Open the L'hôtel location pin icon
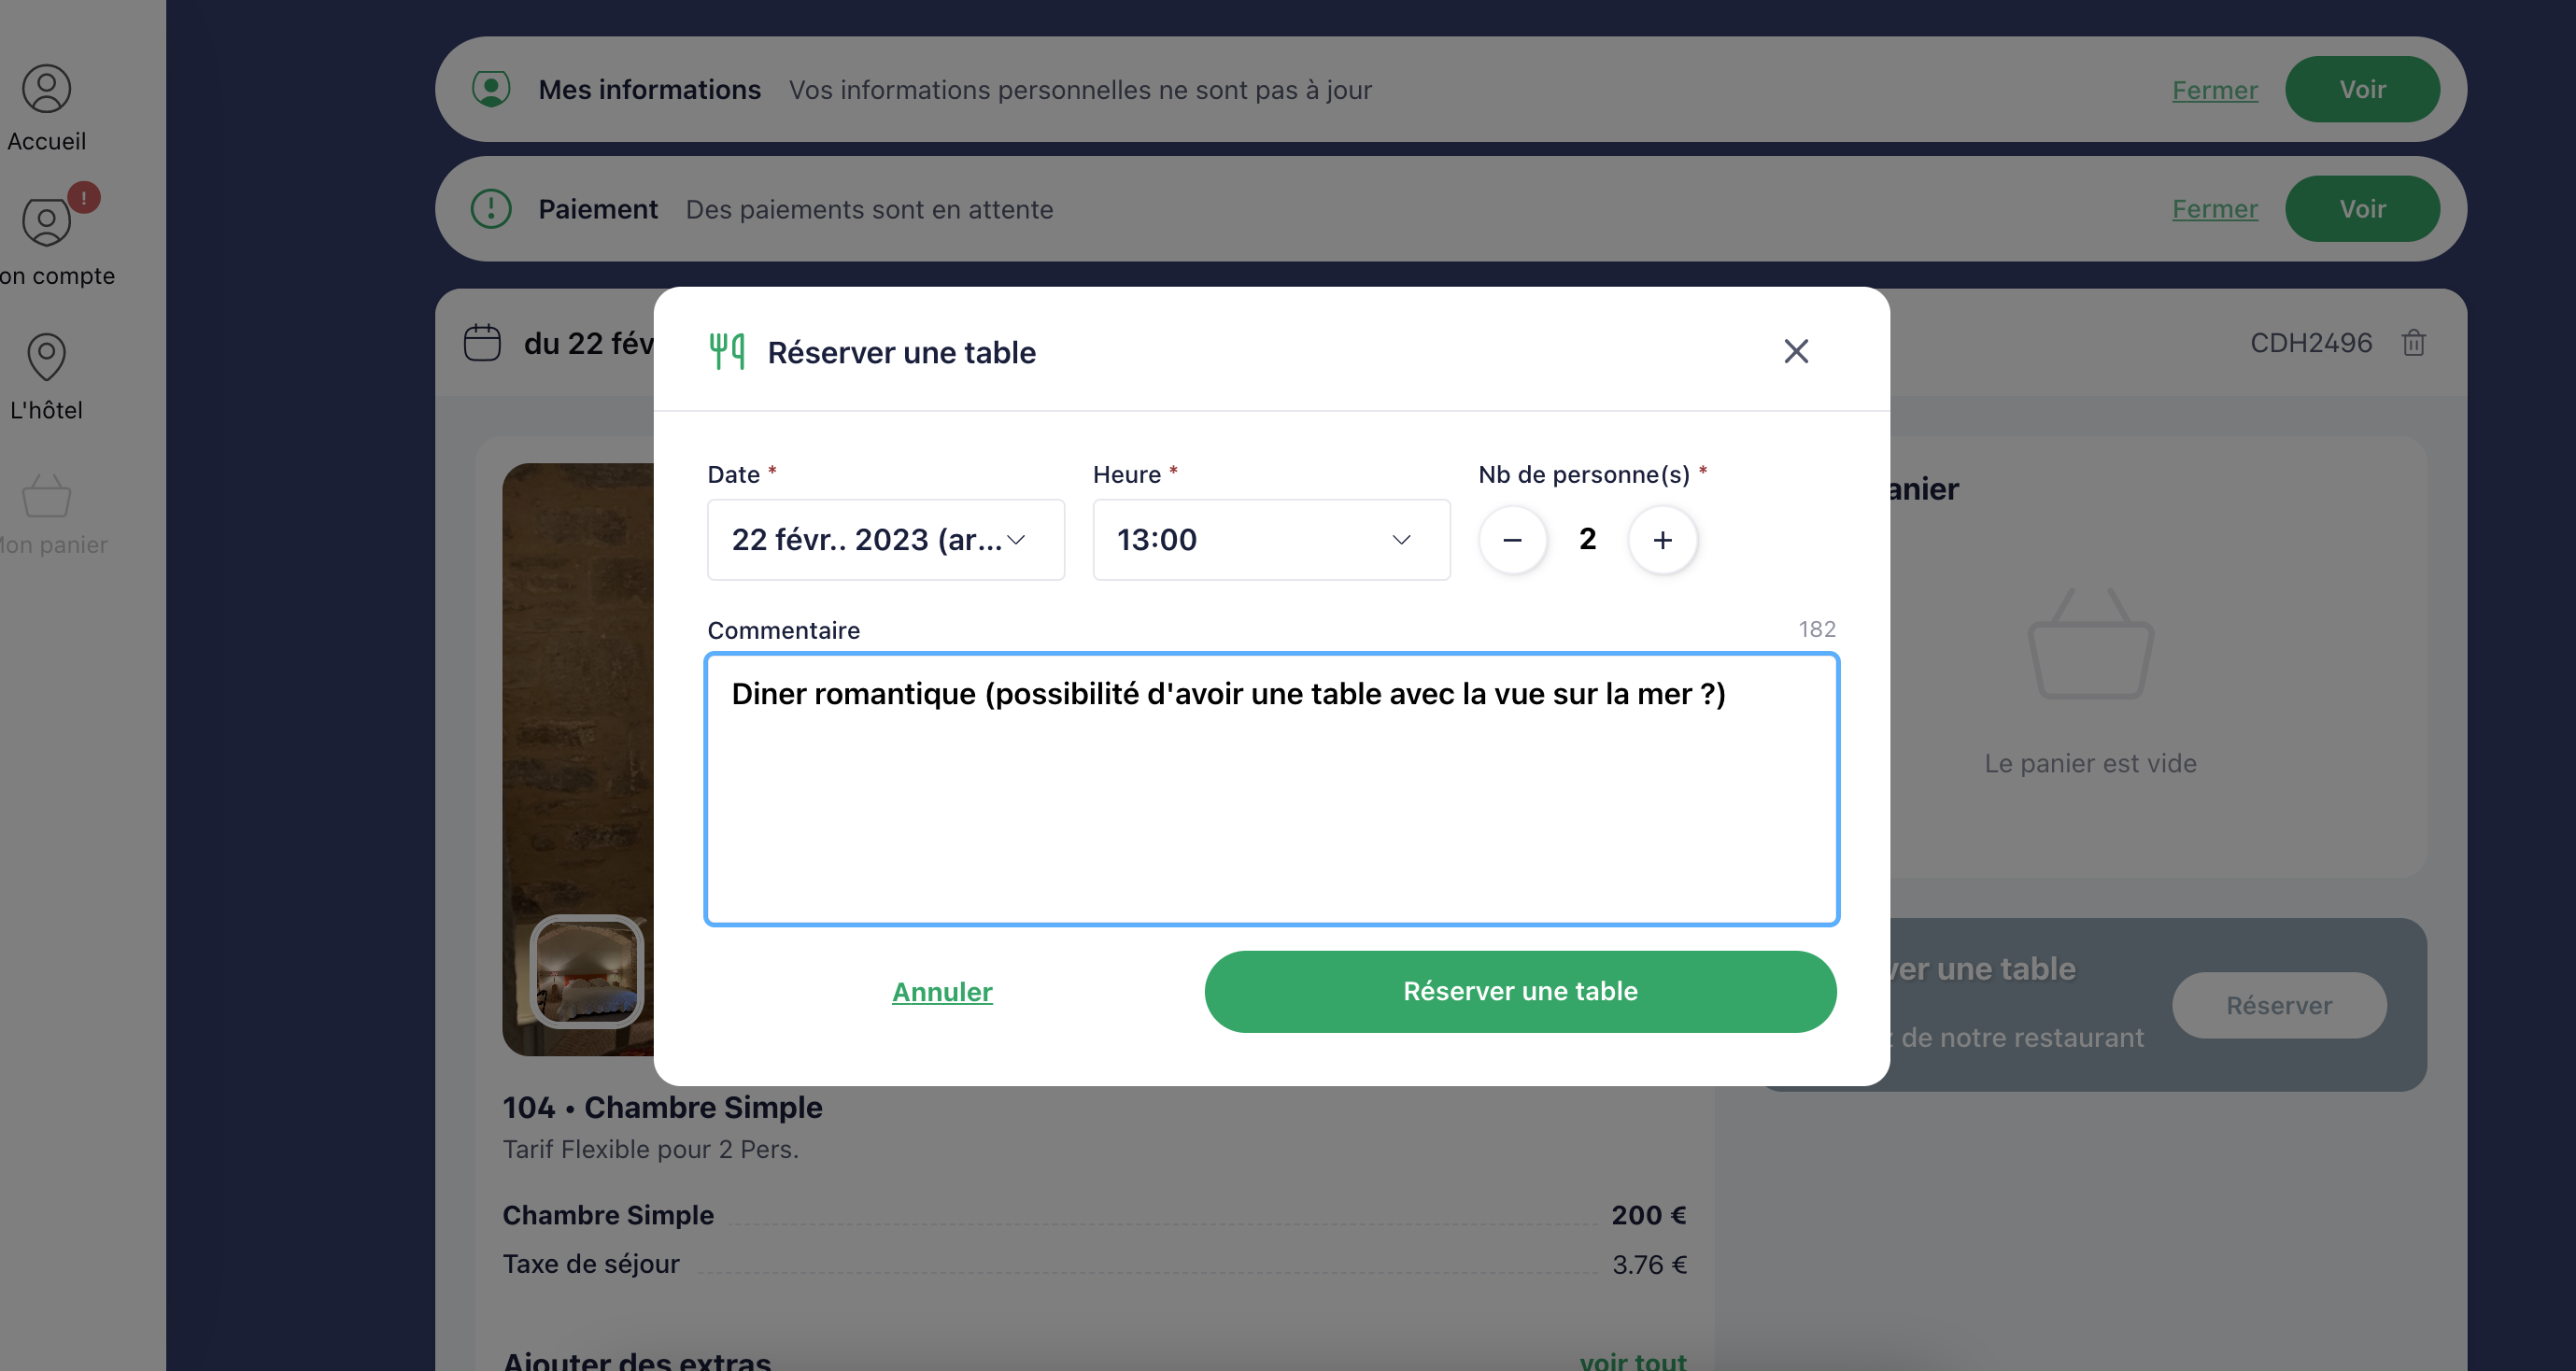The width and height of the screenshot is (2576, 1371). coord(46,357)
